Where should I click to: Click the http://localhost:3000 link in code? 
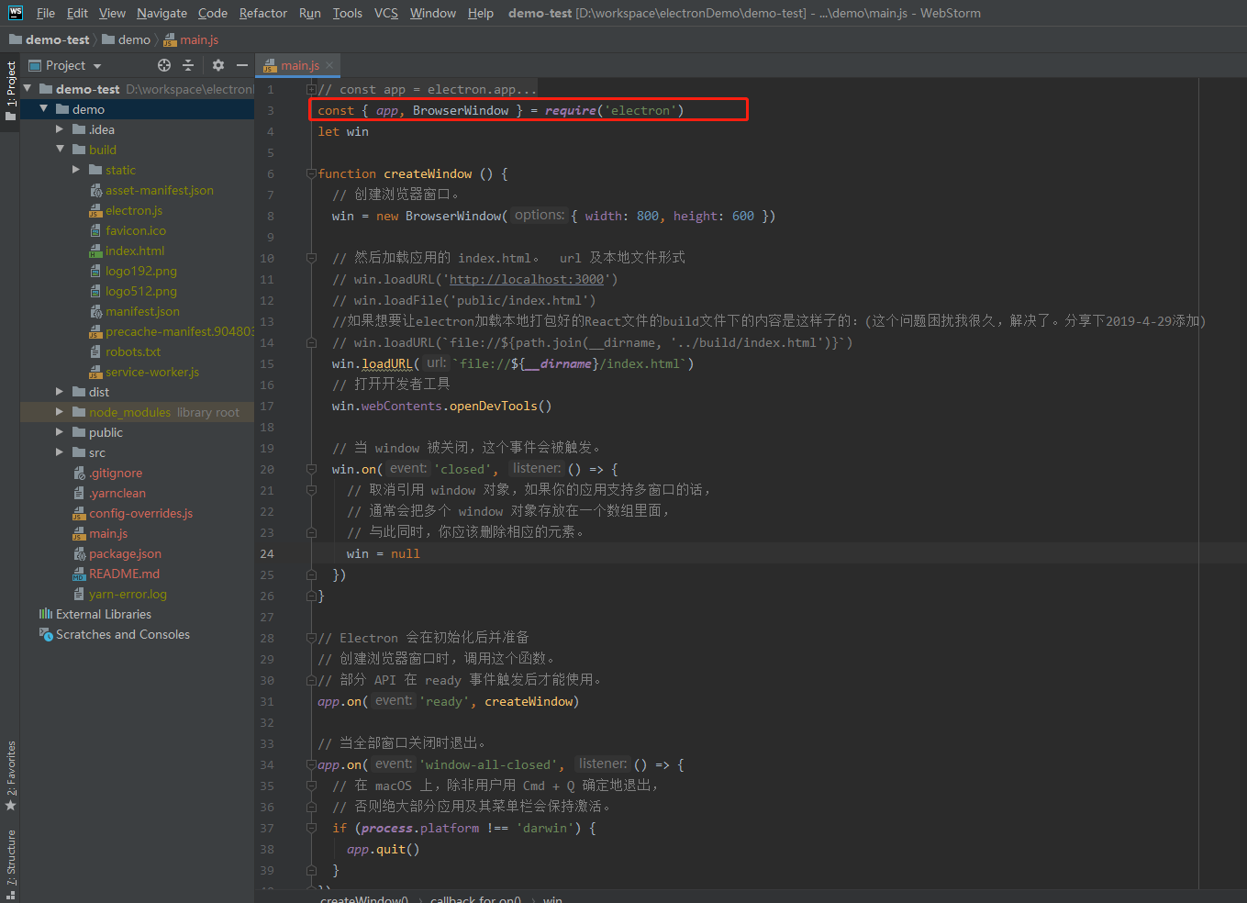tap(527, 279)
